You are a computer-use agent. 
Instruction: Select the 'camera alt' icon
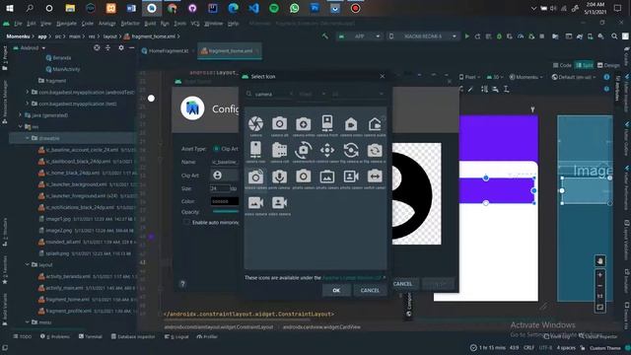tap(279, 123)
